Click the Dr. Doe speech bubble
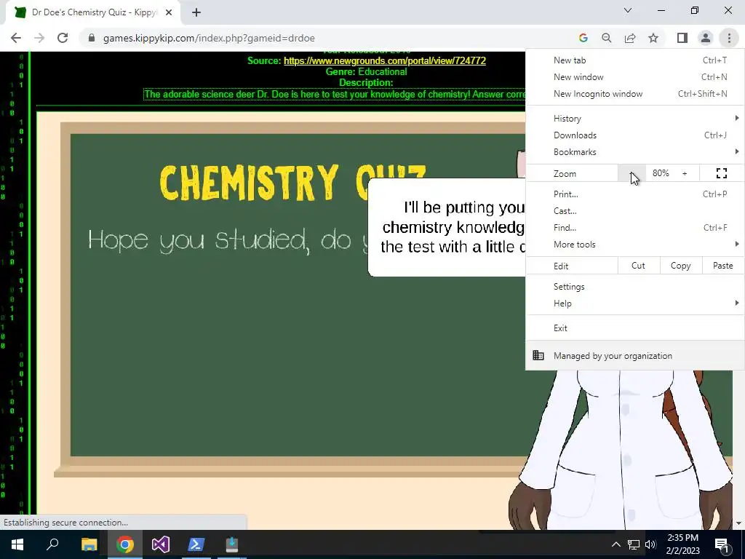 [447, 227]
